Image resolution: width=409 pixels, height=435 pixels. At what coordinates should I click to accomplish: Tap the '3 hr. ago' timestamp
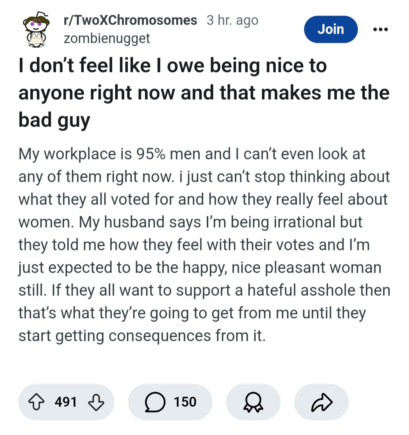233,20
